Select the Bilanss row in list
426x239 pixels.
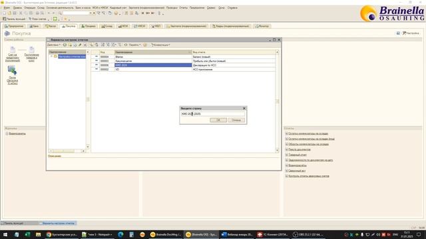(x=184, y=57)
